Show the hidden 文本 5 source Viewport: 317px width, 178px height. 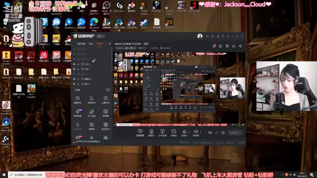(74, 49)
